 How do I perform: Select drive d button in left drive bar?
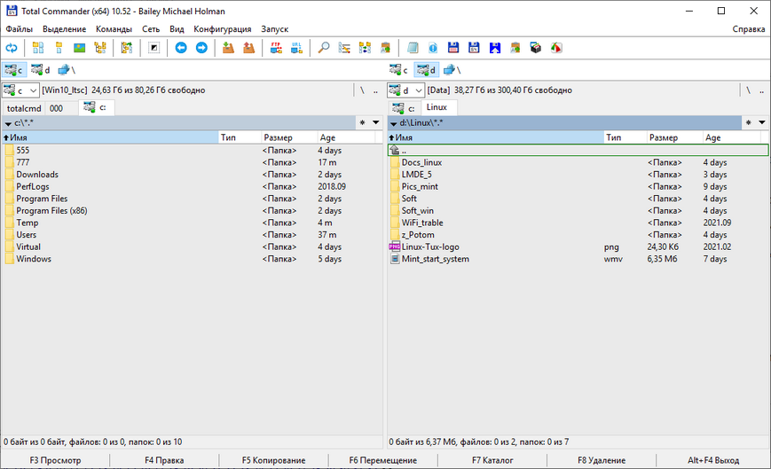[x=40, y=69]
